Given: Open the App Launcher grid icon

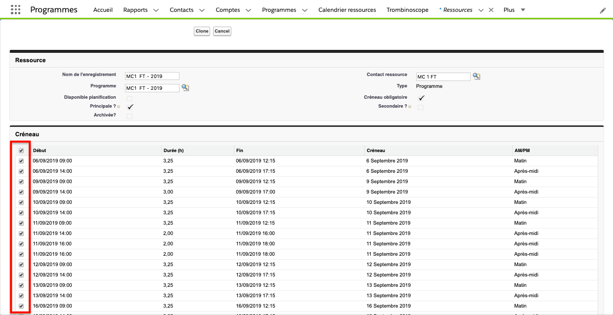Looking at the screenshot, I should pos(15,10).
